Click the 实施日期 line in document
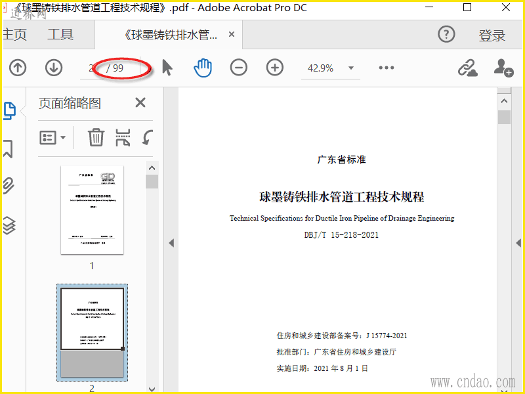525x394 pixels. [x=322, y=368]
